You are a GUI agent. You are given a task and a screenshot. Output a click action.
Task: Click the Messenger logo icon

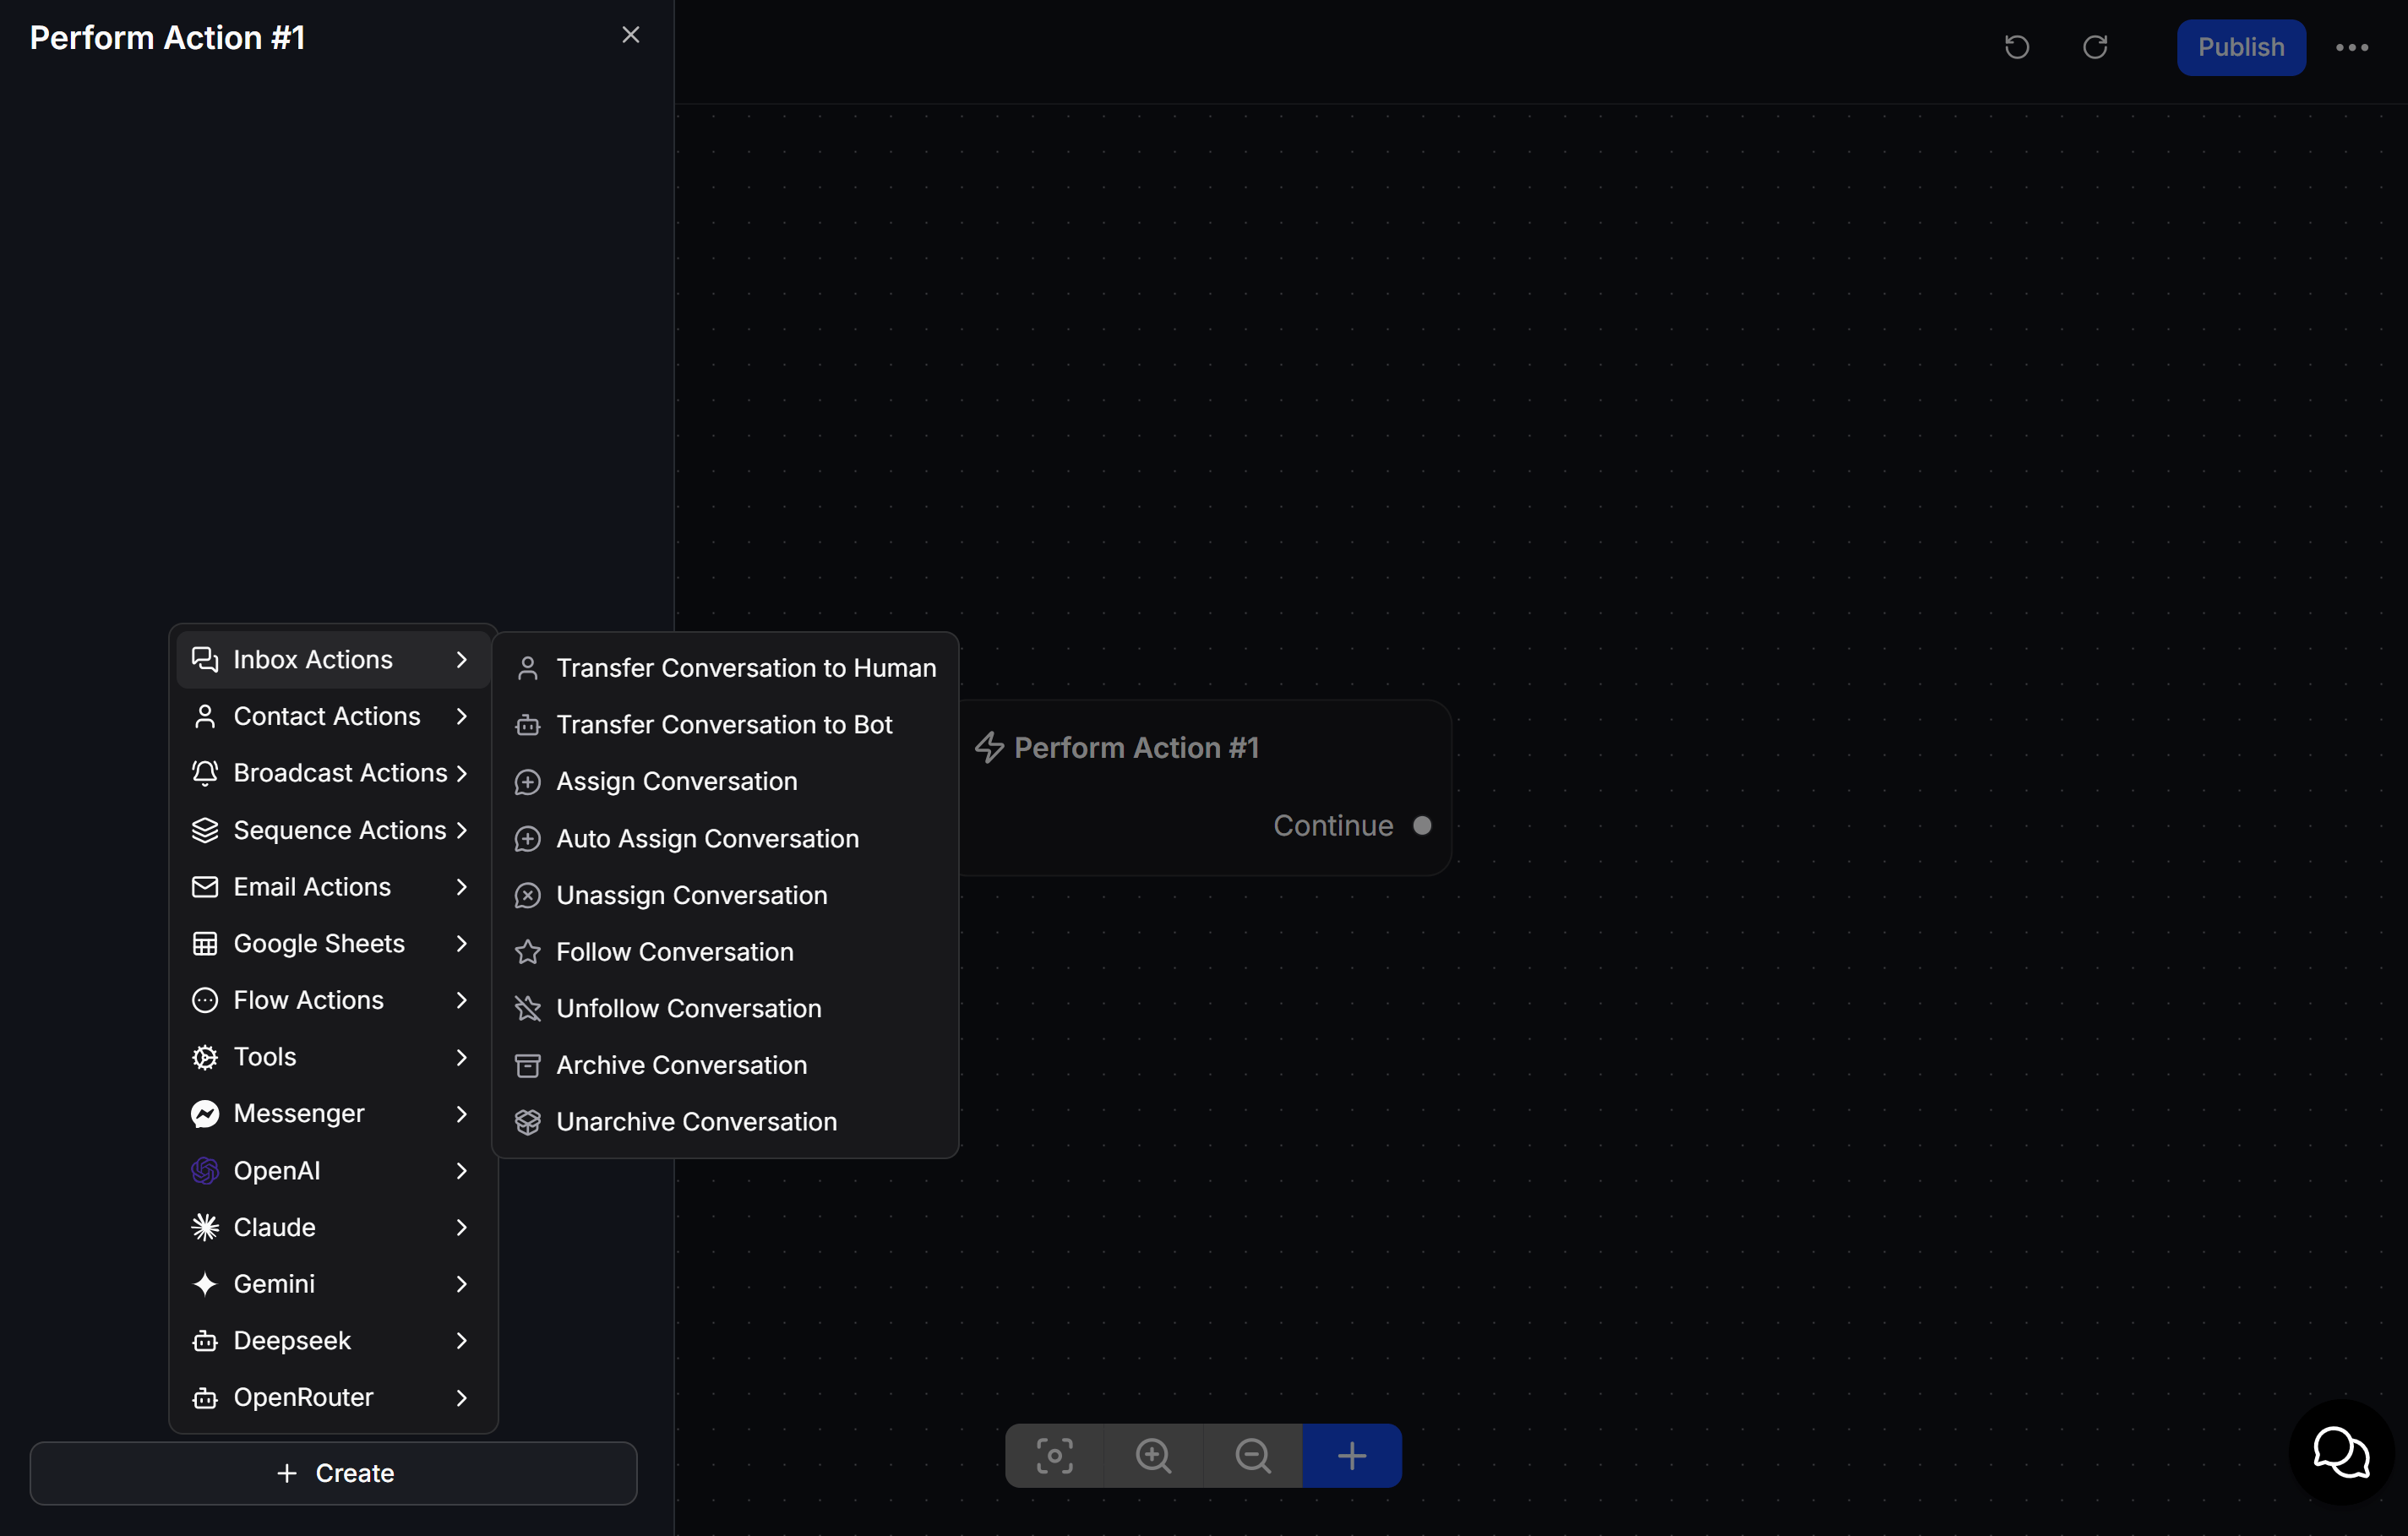point(205,1113)
